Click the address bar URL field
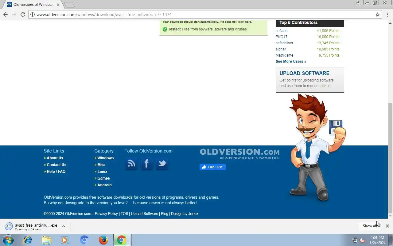The image size is (393, 246). pos(203,14)
